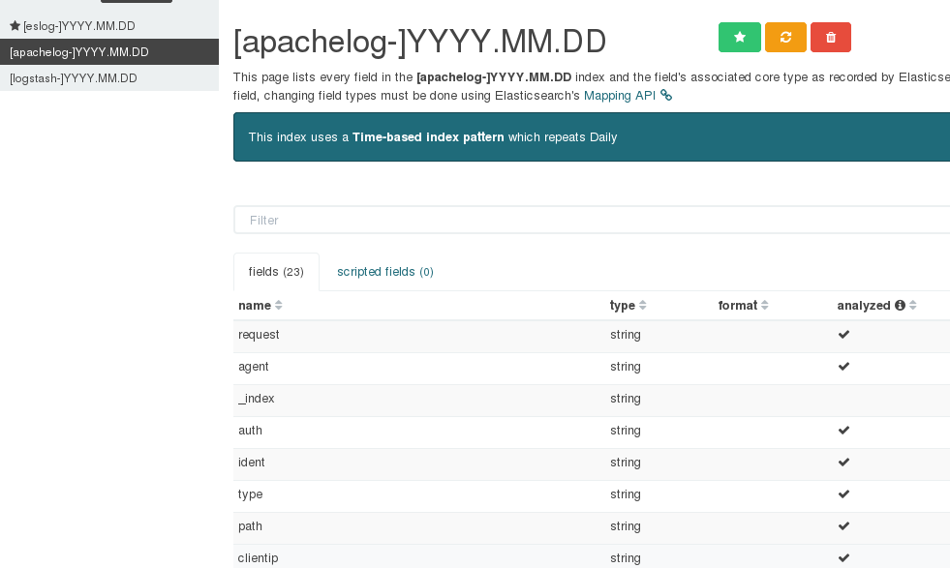Click the _index field name
950x568 pixels.
(x=257, y=399)
